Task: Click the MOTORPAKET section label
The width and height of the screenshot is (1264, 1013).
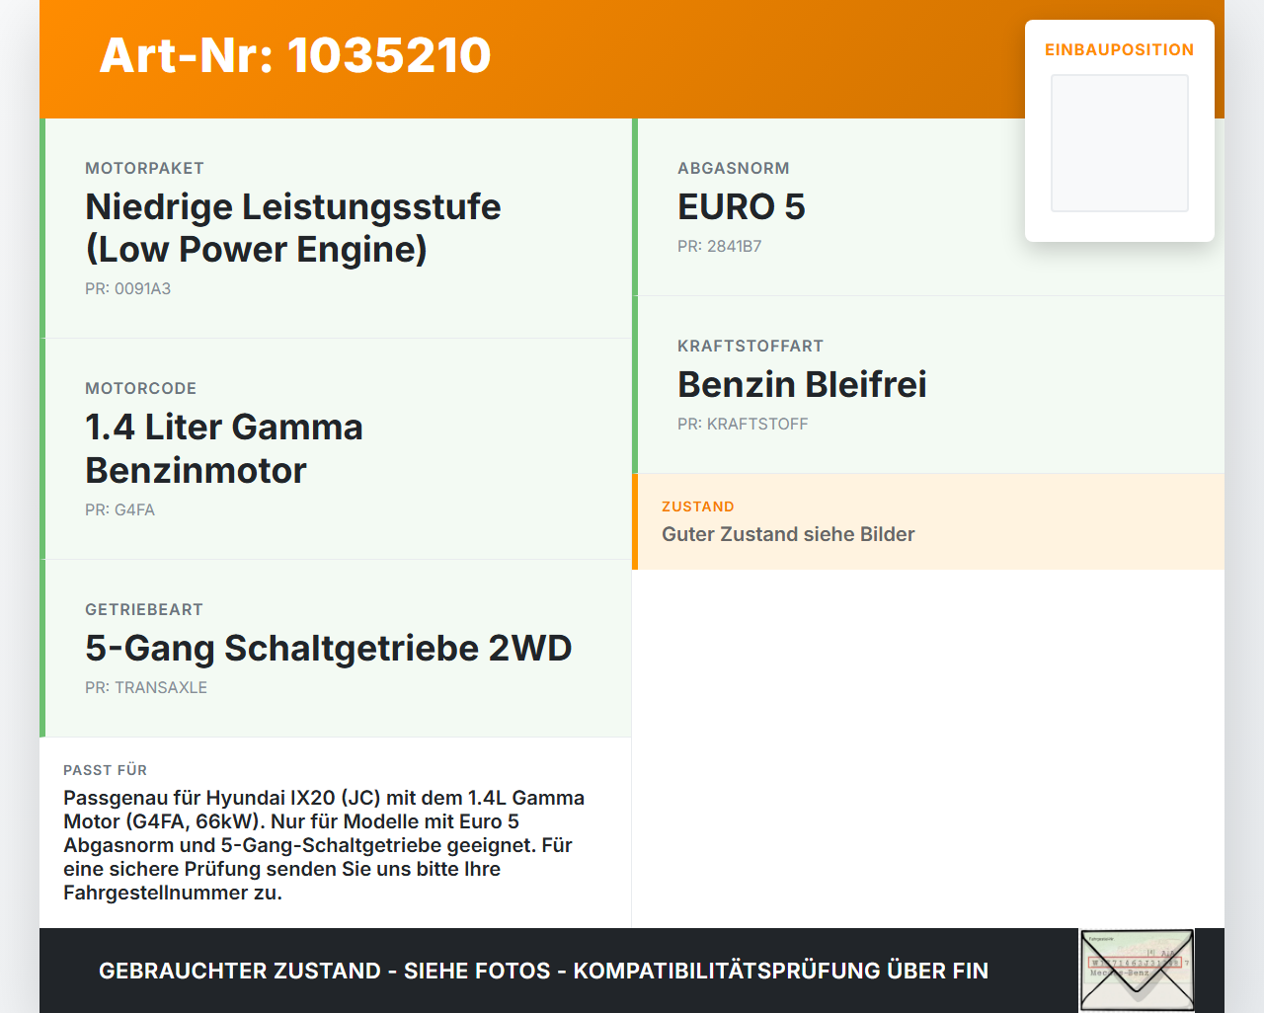Action: pyautogui.click(x=145, y=168)
